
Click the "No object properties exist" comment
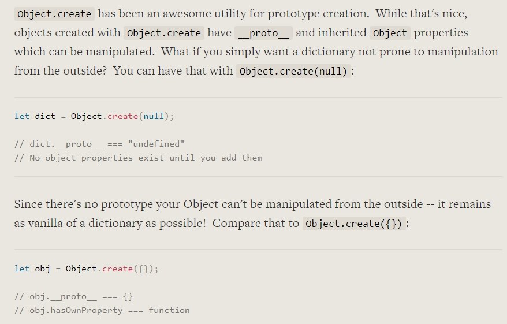pyautogui.click(x=139, y=158)
